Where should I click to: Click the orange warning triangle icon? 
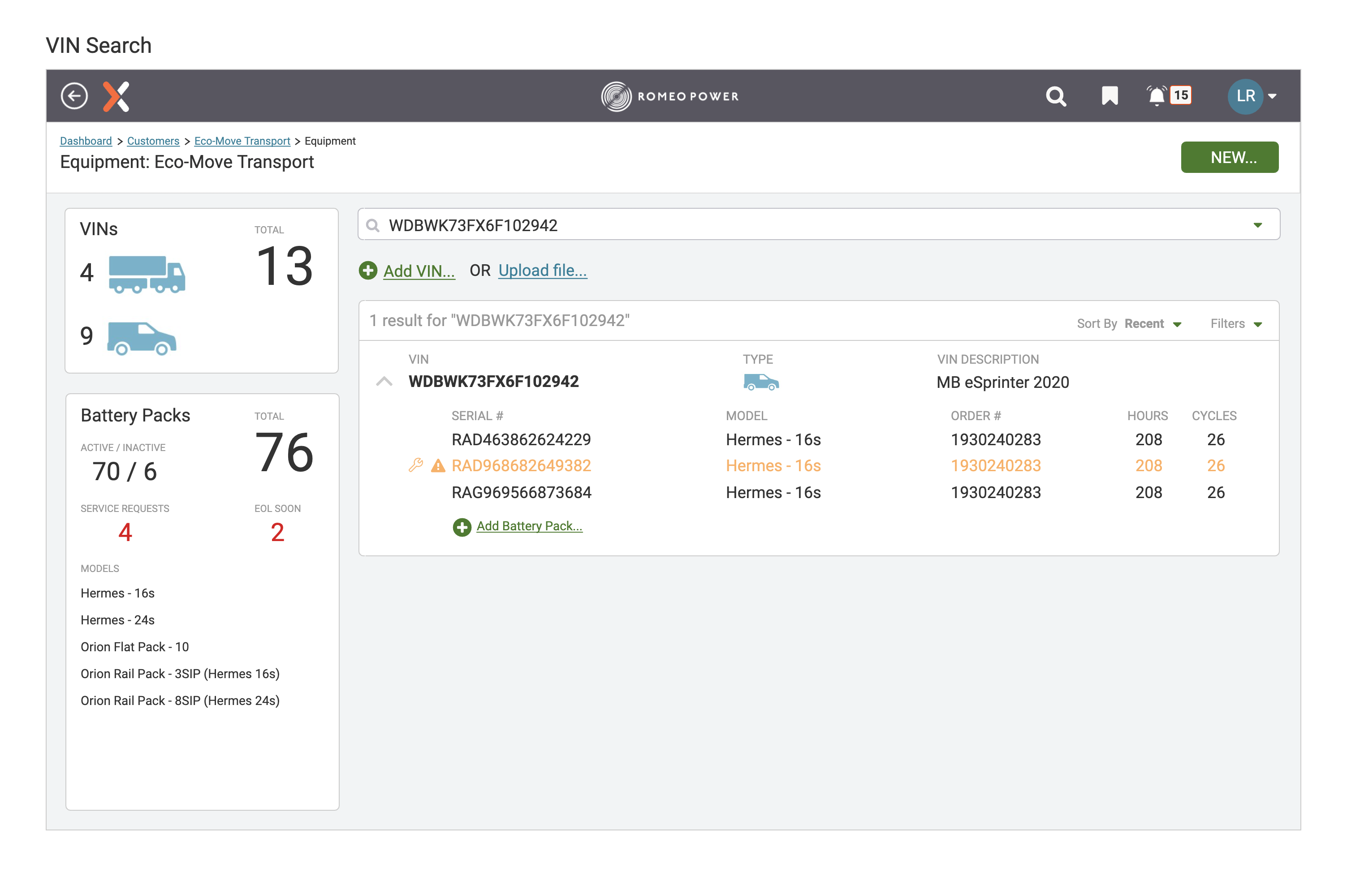tap(438, 466)
